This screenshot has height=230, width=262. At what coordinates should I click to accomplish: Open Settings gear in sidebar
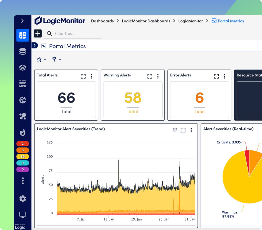tap(23, 199)
